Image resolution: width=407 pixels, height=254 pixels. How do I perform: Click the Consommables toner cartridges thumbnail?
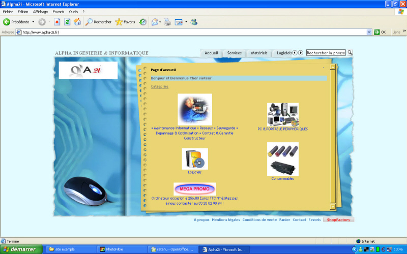(x=282, y=159)
